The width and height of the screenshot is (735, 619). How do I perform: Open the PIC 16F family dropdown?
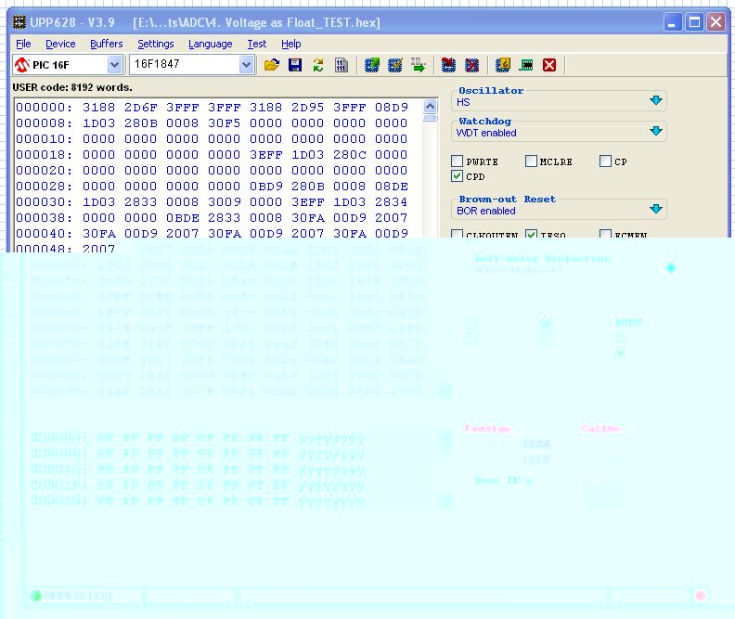pos(114,65)
